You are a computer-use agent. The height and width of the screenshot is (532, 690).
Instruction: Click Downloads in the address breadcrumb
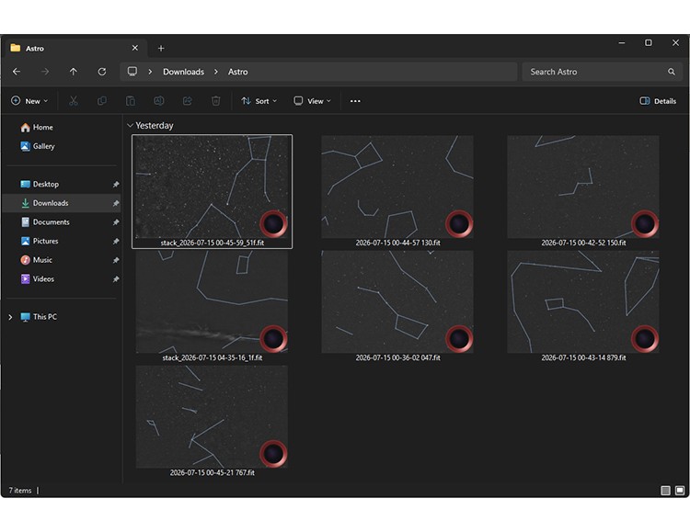point(183,72)
